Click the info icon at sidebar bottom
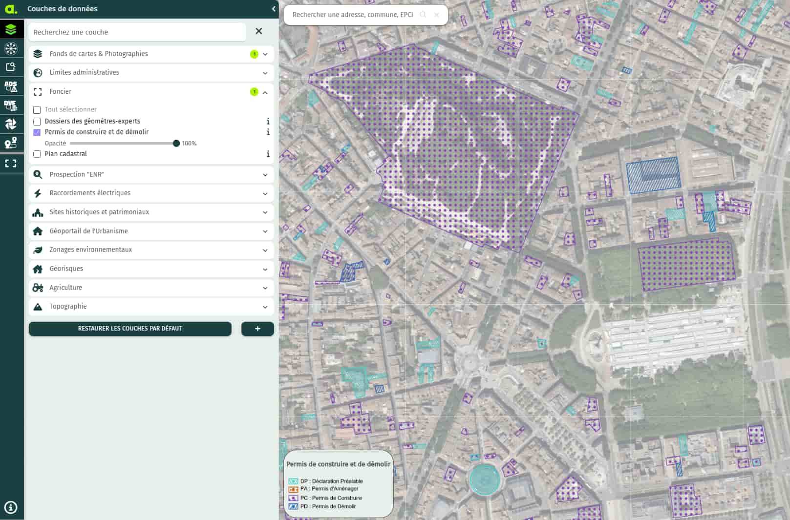 tap(11, 507)
